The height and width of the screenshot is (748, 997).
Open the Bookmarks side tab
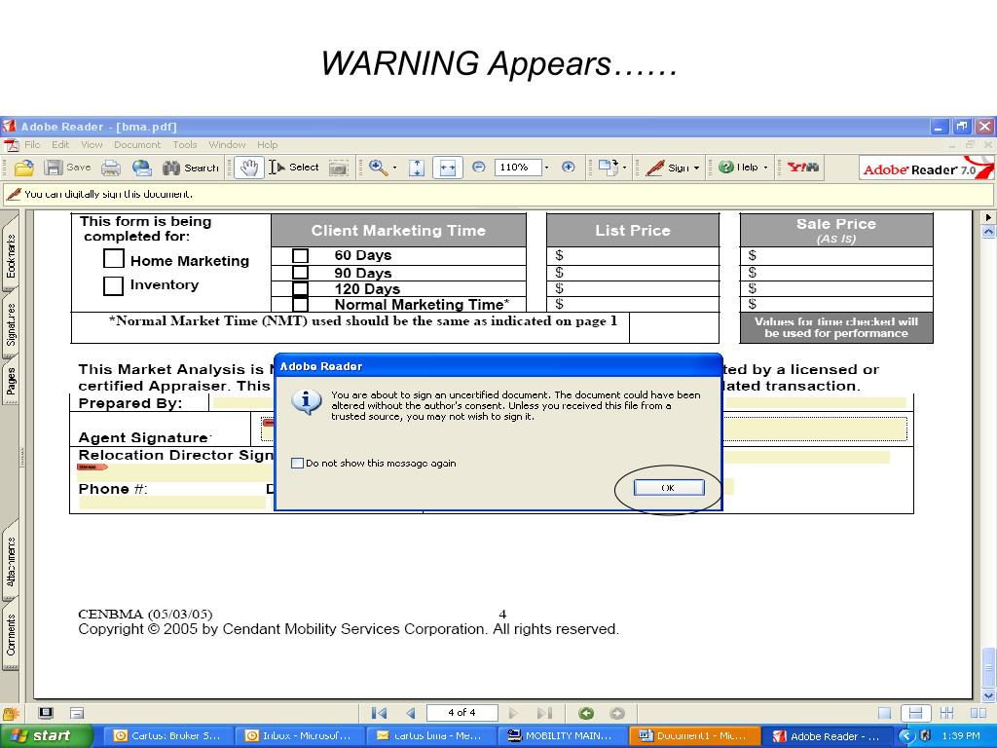pos(11,256)
